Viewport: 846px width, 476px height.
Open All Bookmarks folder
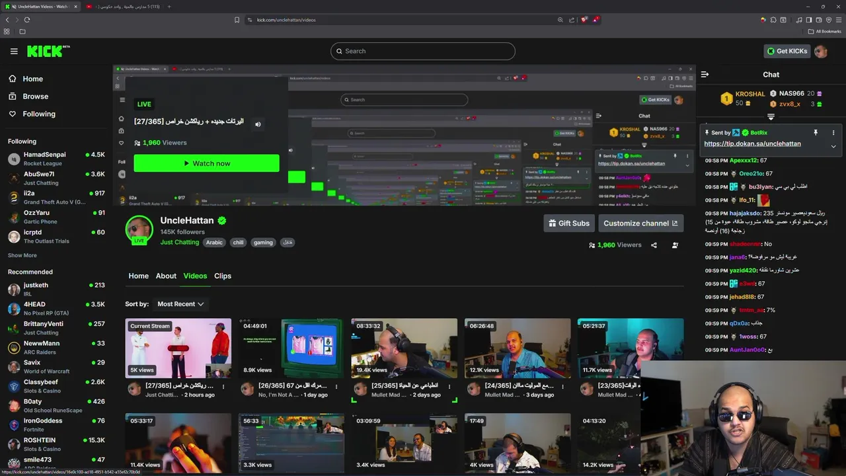[x=824, y=31]
